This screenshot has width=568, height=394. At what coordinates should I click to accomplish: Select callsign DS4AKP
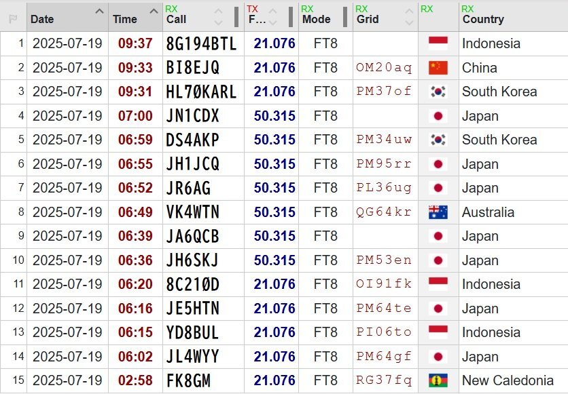[193, 140]
